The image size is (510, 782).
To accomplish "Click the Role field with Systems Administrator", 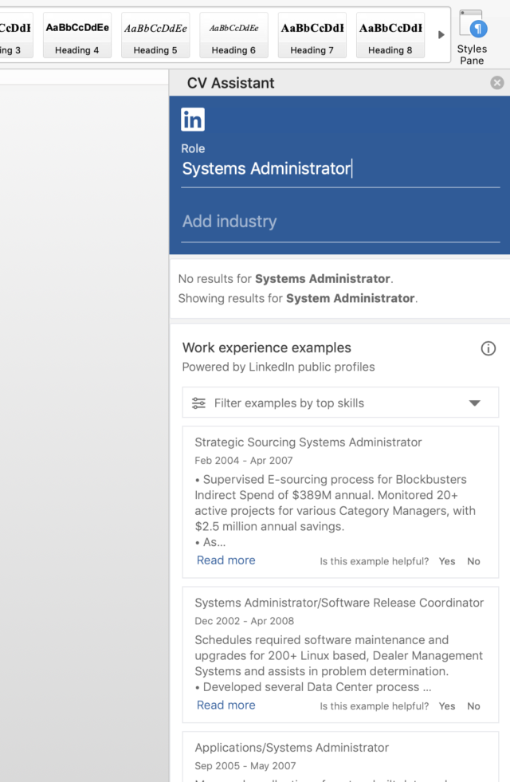I will pyautogui.click(x=340, y=169).
